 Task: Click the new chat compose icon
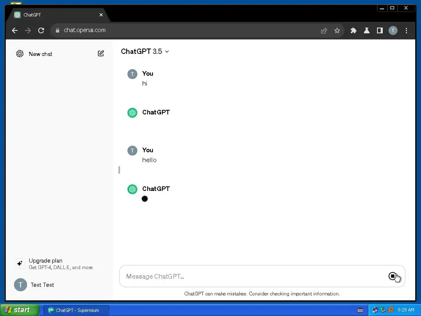[101, 53]
